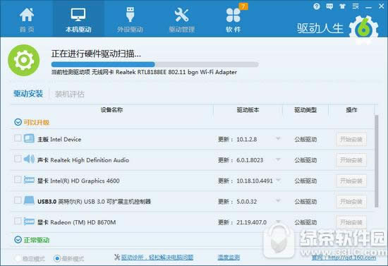Open the 驱动管理 wrench icon
388x266 pixels.
(x=181, y=15)
